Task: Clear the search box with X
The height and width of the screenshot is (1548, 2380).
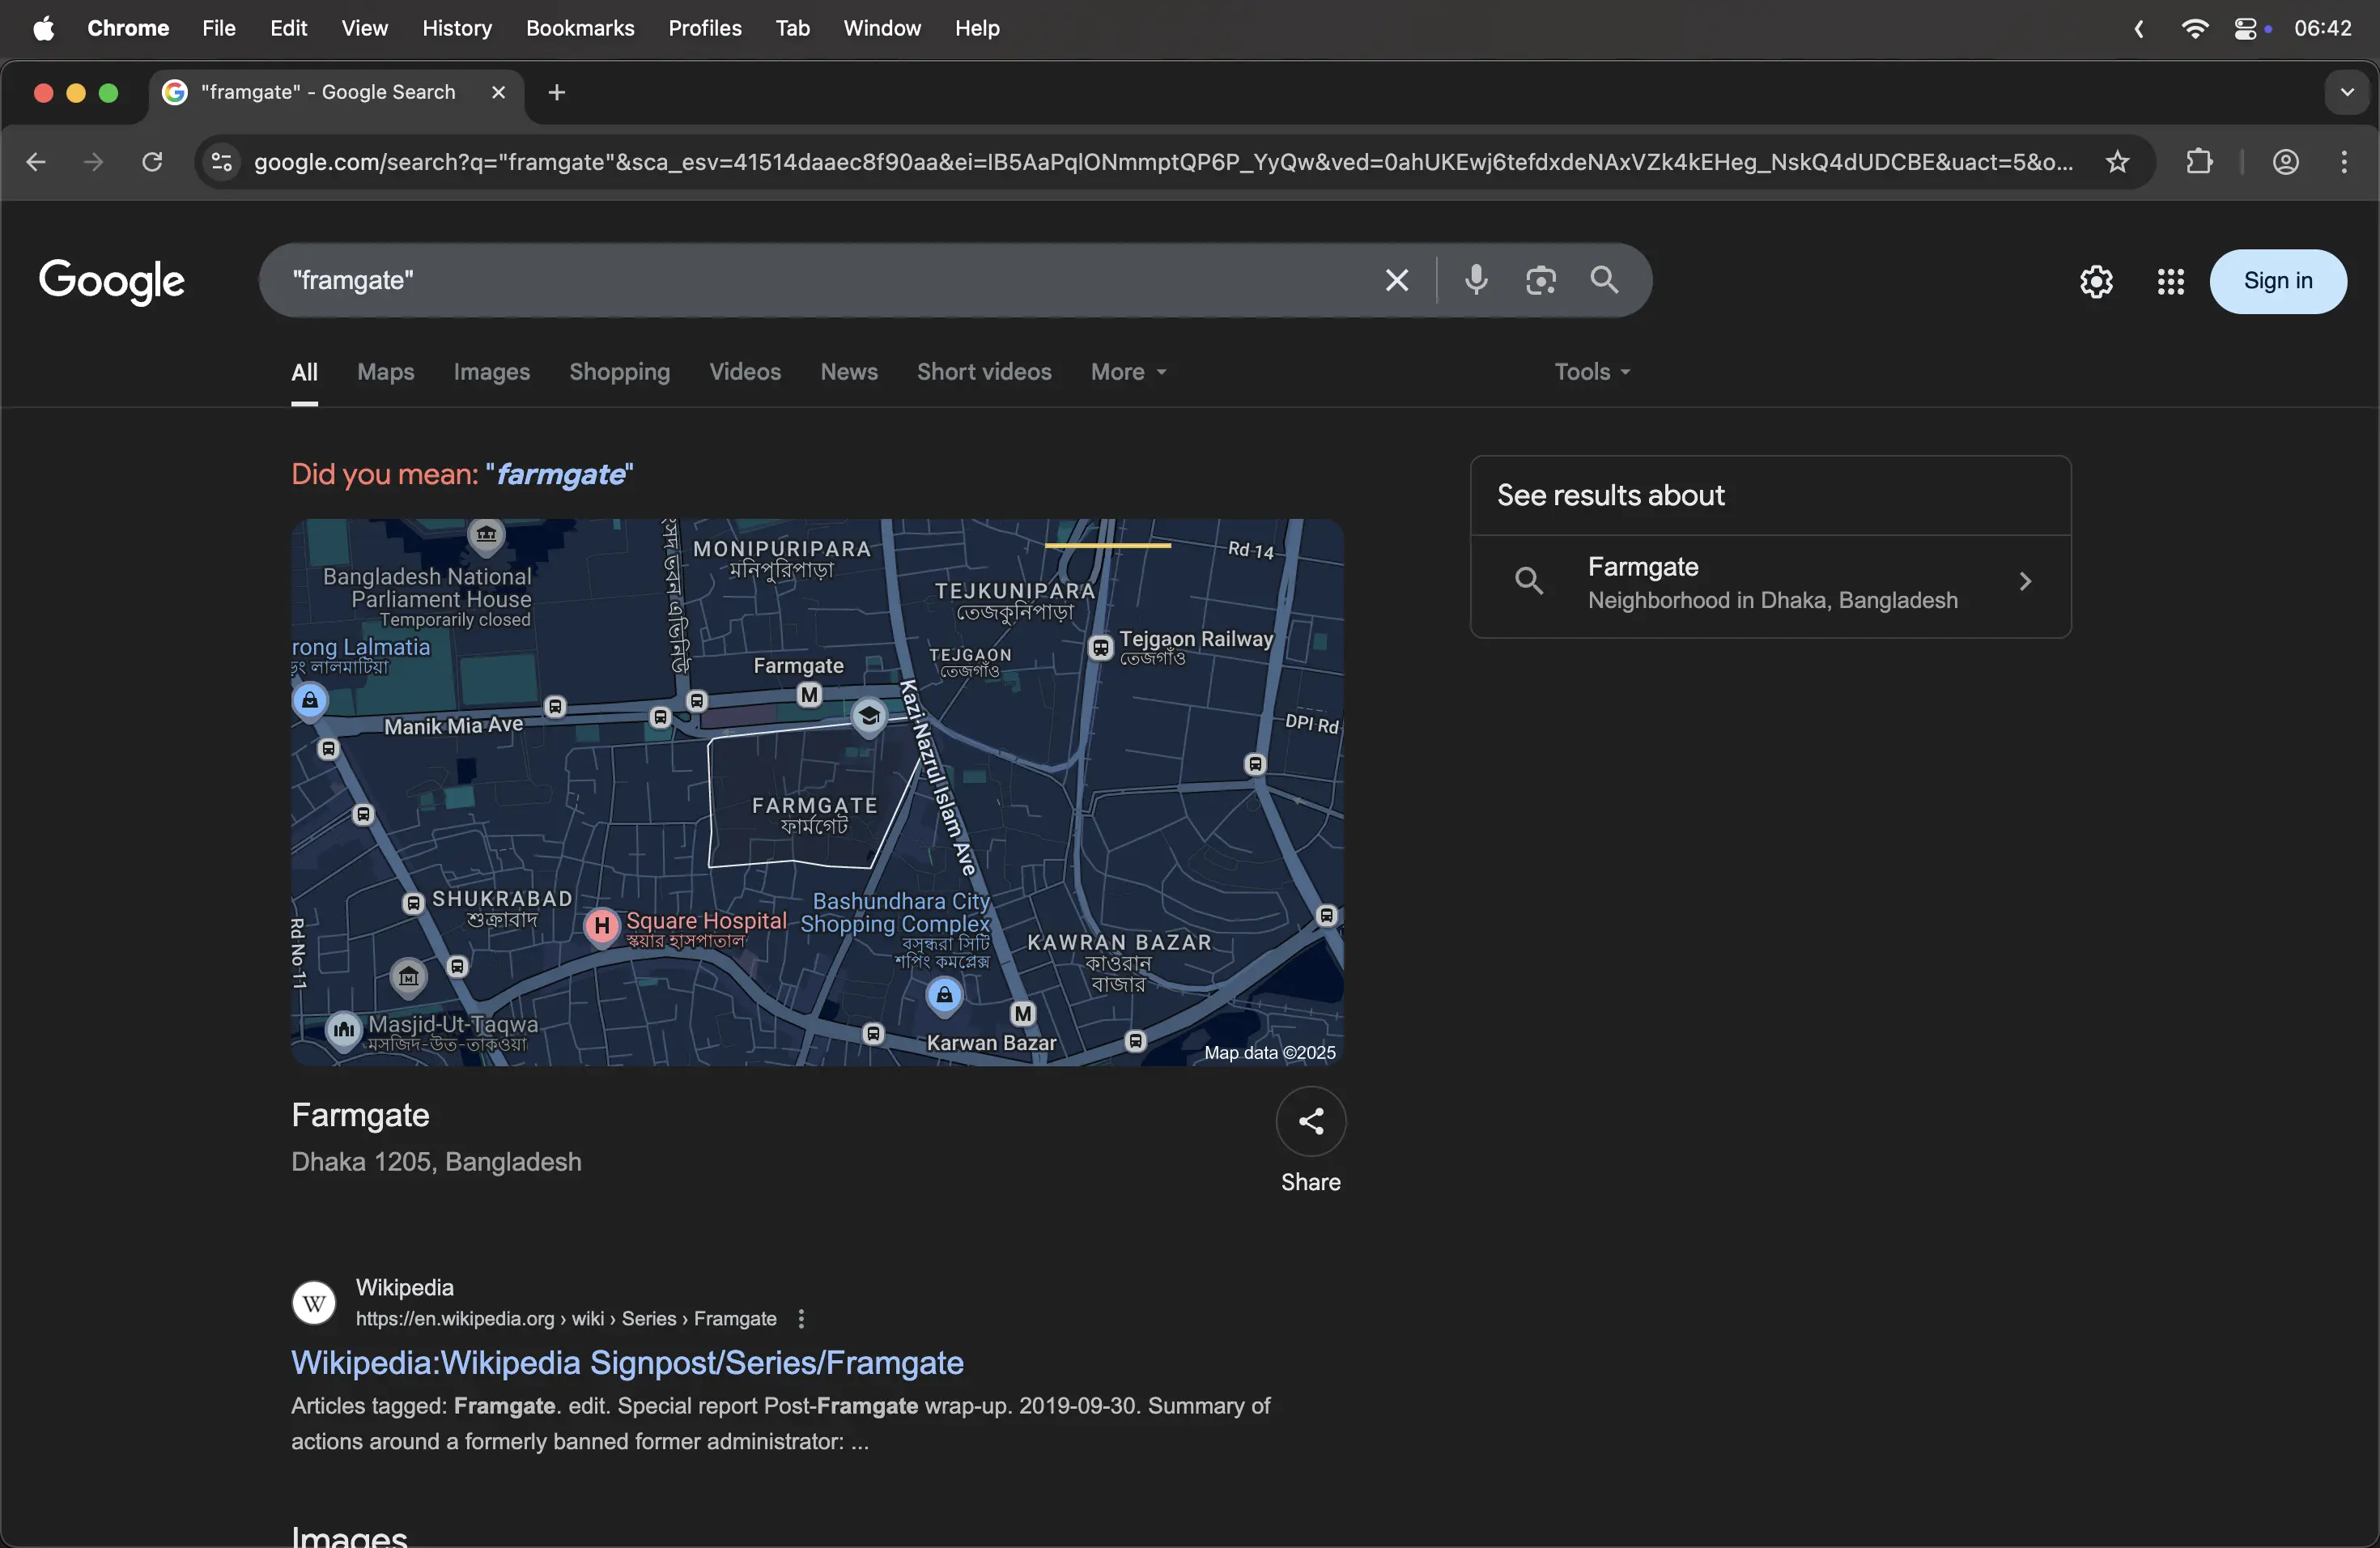Action: pos(1396,280)
